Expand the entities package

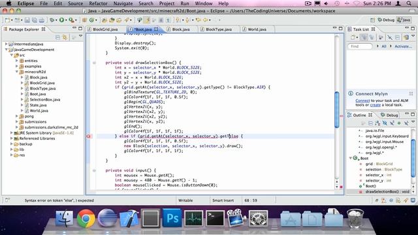(x=17, y=61)
